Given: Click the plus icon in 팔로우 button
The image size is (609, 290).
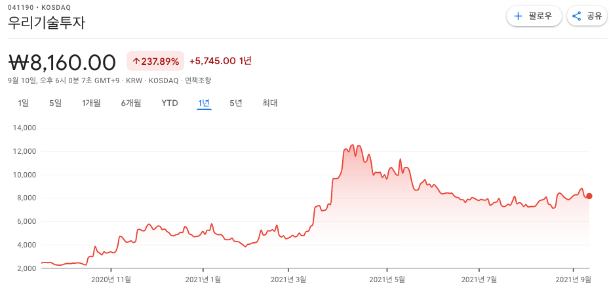Looking at the screenshot, I should click(518, 16).
